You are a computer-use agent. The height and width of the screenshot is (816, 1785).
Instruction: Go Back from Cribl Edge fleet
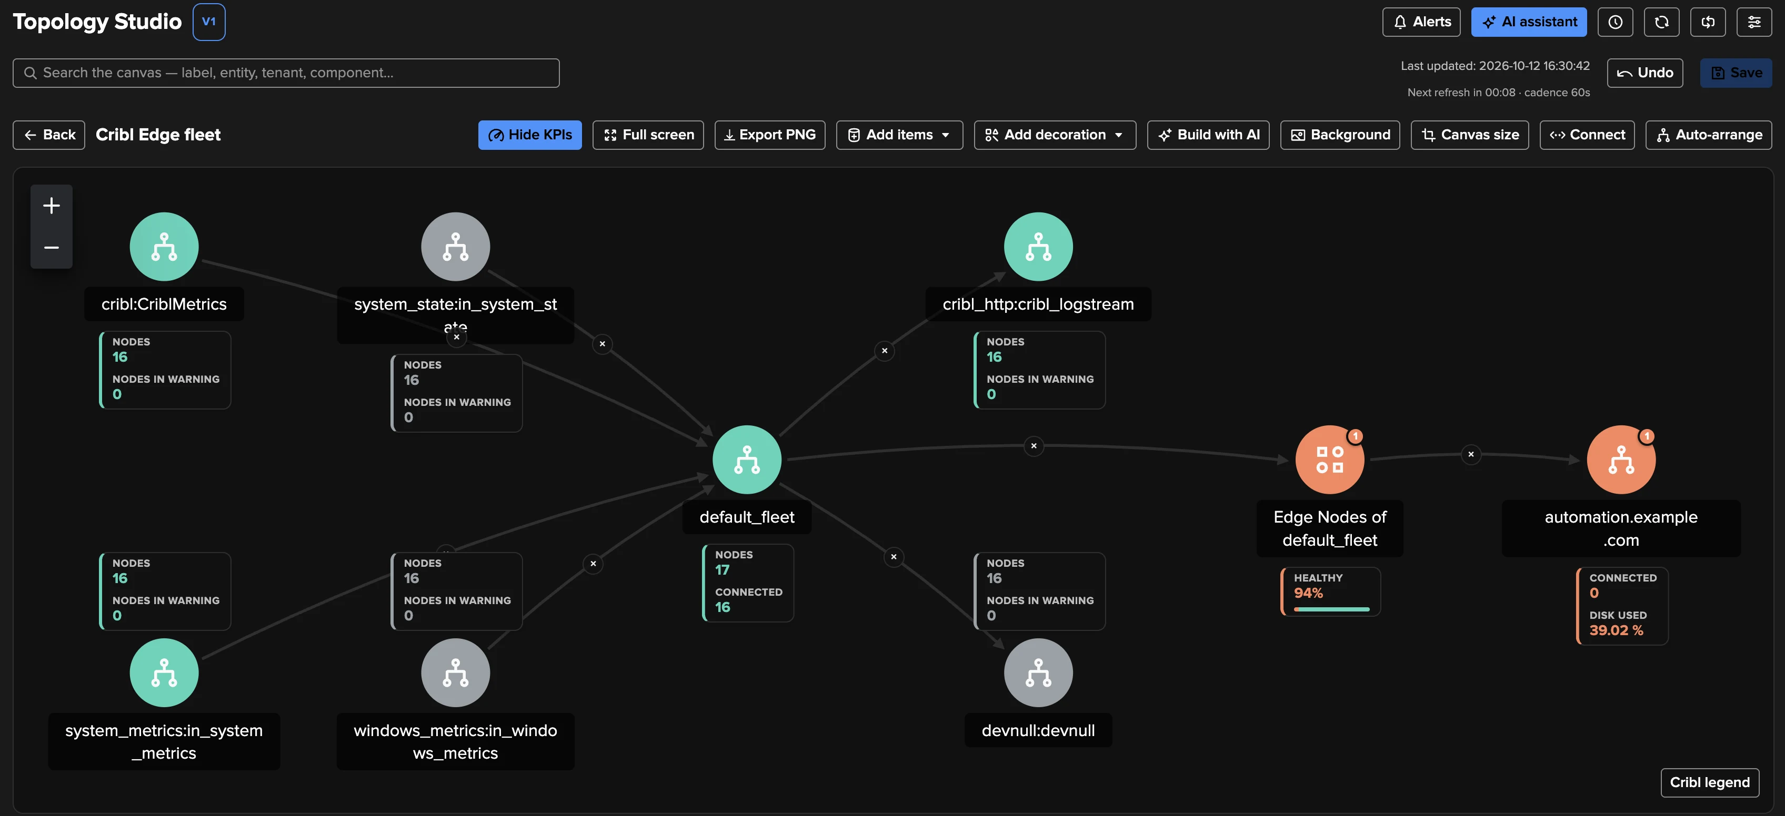(x=48, y=135)
